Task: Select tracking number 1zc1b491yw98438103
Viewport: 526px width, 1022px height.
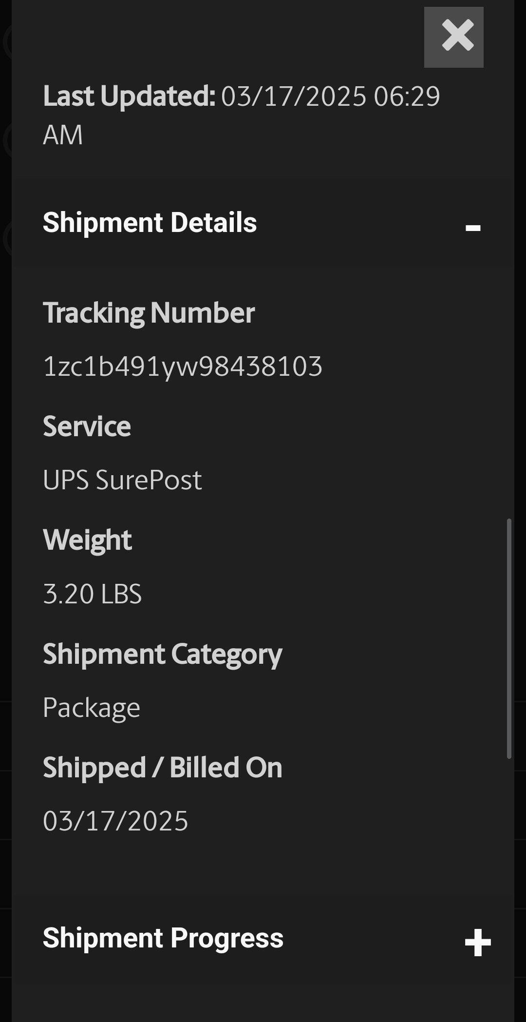Action: coord(183,366)
